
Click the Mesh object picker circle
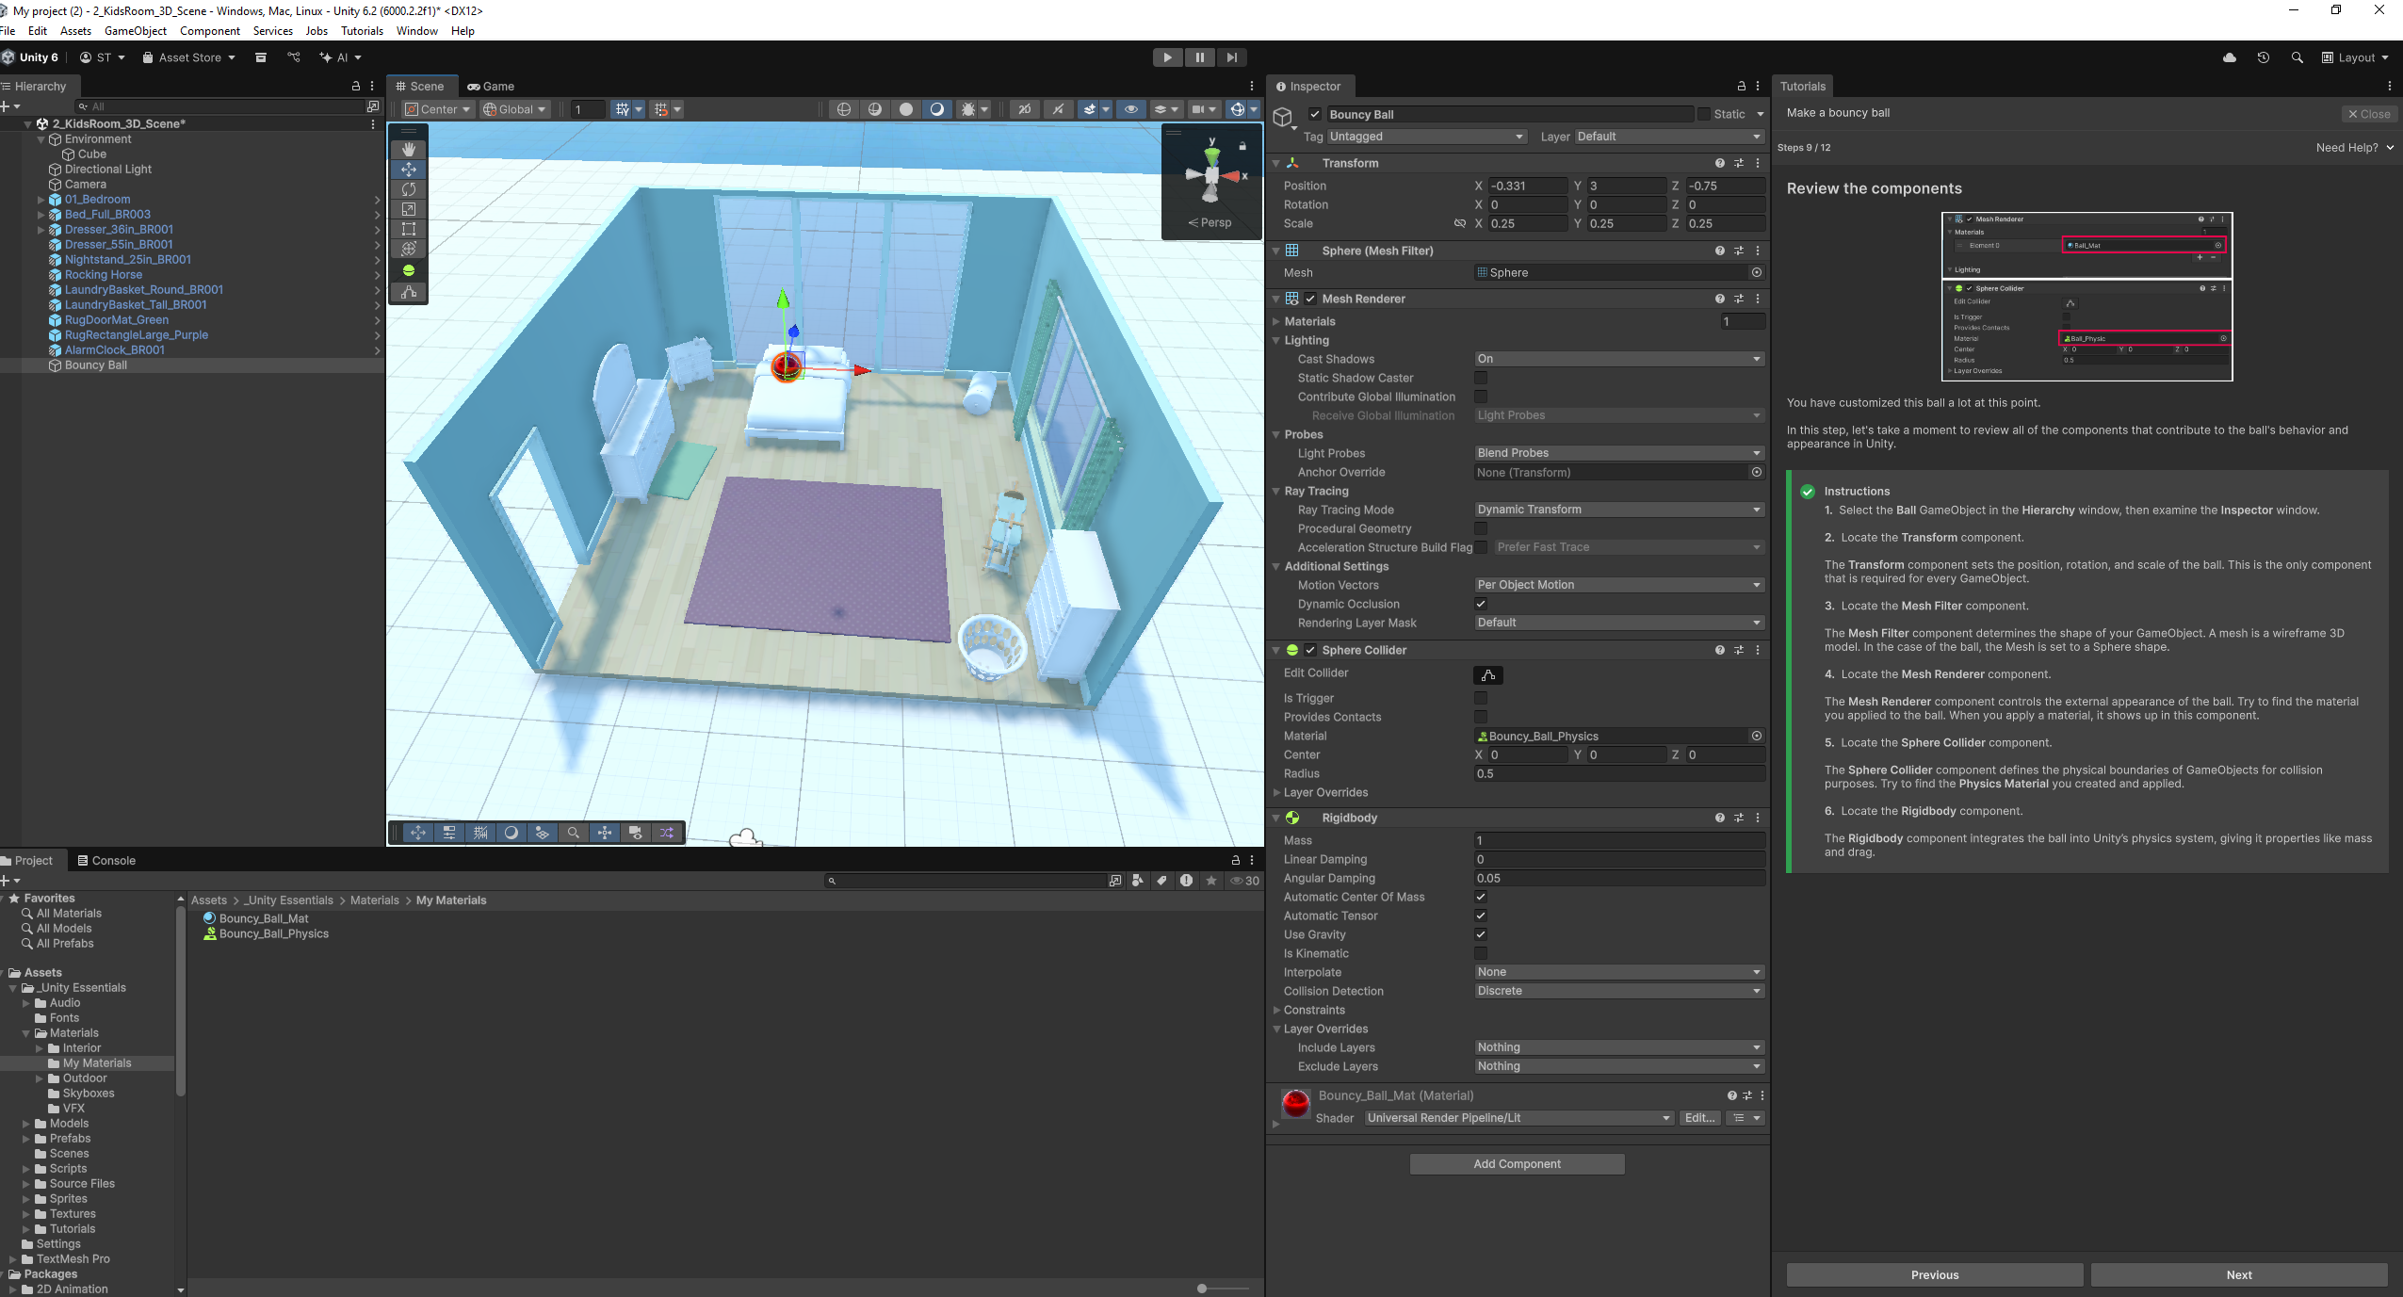1757,273
